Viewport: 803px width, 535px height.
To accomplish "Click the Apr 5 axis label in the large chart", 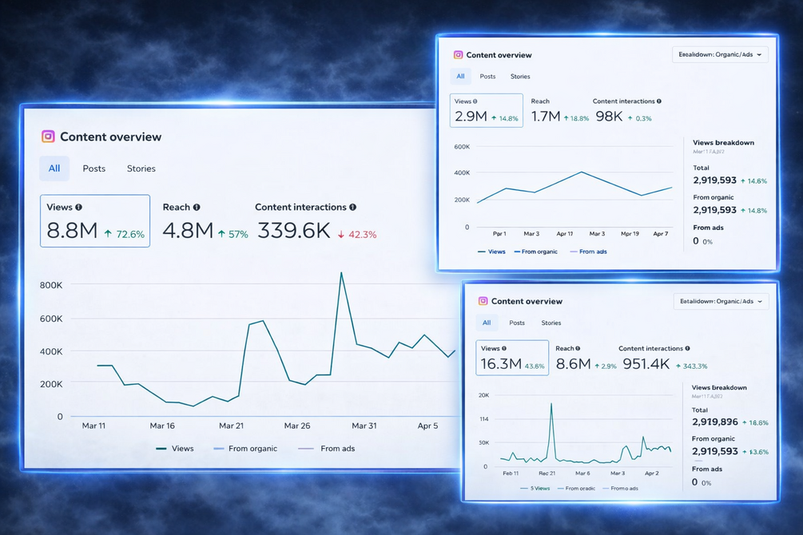I will pos(427,426).
